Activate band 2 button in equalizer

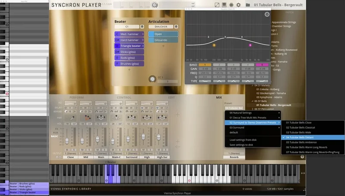coord(219,65)
